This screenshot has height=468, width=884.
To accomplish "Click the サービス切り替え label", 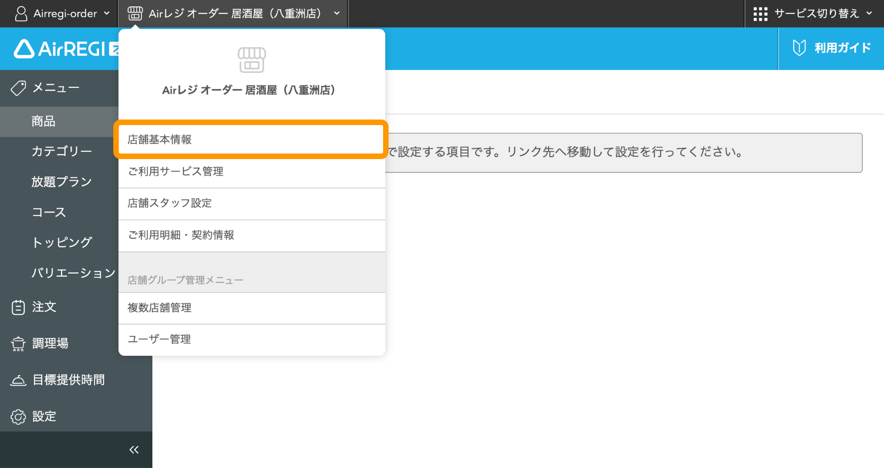I will (817, 14).
